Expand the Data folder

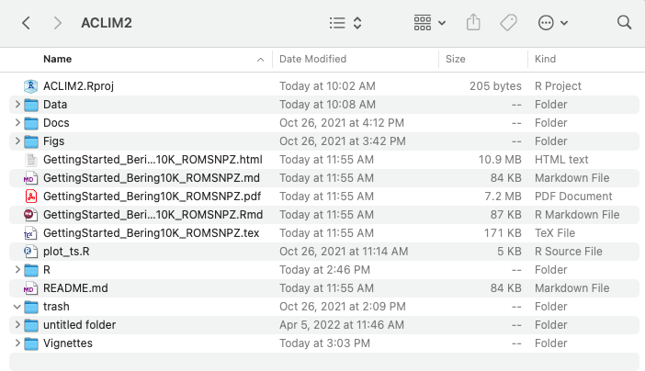(x=17, y=105)
